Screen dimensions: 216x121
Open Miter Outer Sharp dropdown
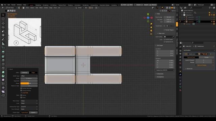[29, 101]
